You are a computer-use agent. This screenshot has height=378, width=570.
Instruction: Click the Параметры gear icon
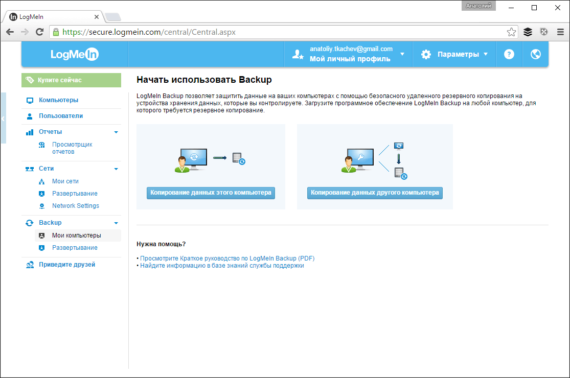pyautogui.click(x=426, y=55)
